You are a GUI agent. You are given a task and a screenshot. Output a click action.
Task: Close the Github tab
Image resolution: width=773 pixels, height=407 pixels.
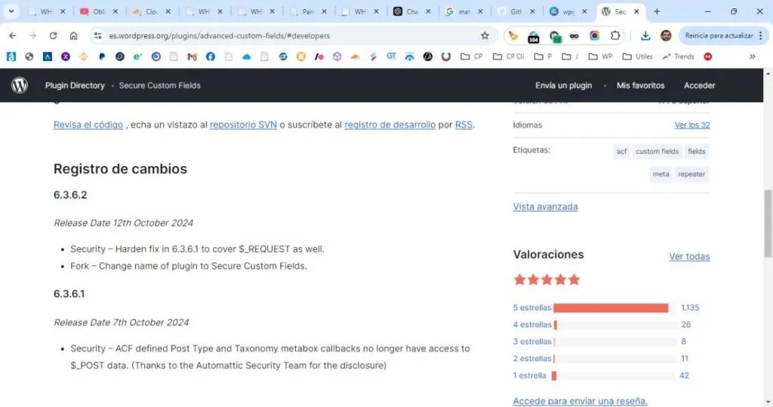coord(532,11)
